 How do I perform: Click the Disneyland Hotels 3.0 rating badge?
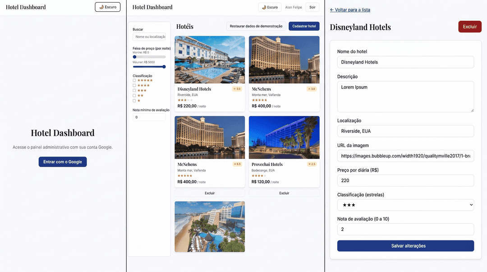[x=237, y=89]
